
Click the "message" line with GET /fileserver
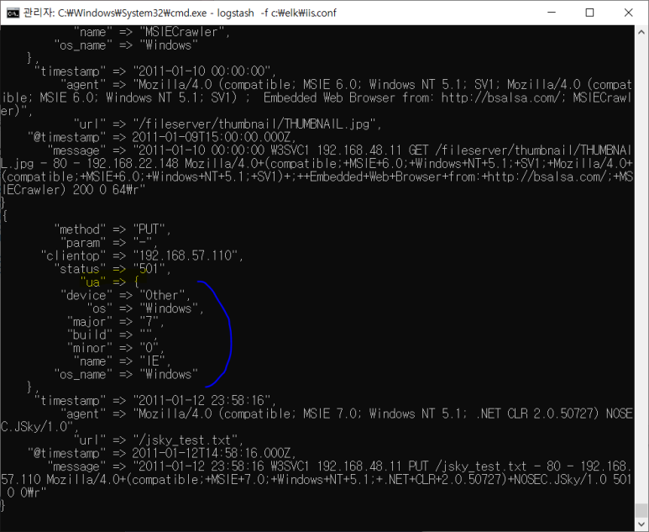coord(317,171)
